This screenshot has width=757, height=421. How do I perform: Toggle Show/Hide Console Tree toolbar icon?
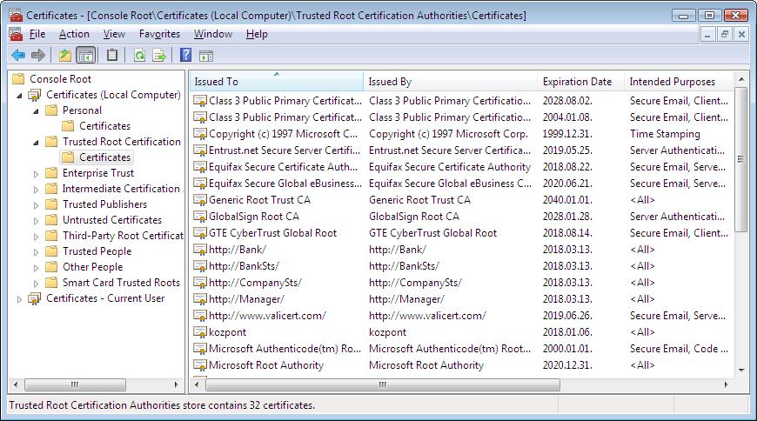(x=86, y=56)
